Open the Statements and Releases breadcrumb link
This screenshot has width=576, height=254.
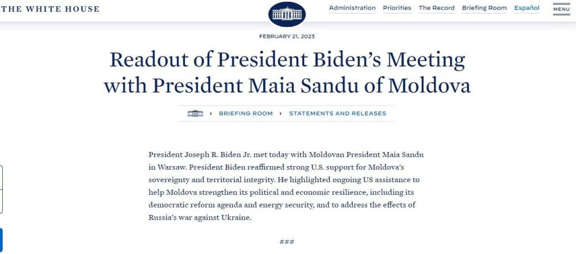[338, 114]
